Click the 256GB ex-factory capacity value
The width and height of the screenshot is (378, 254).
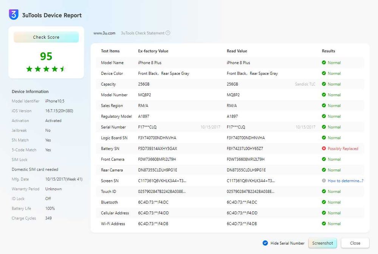[144, 84]
